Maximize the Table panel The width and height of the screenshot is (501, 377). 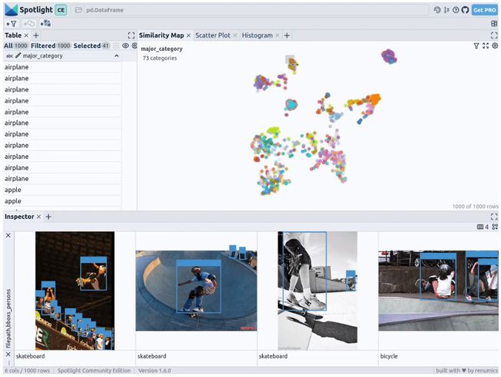coord(131,35)
